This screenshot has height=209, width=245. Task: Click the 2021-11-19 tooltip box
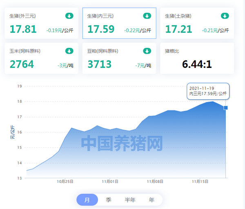(208, 91)
